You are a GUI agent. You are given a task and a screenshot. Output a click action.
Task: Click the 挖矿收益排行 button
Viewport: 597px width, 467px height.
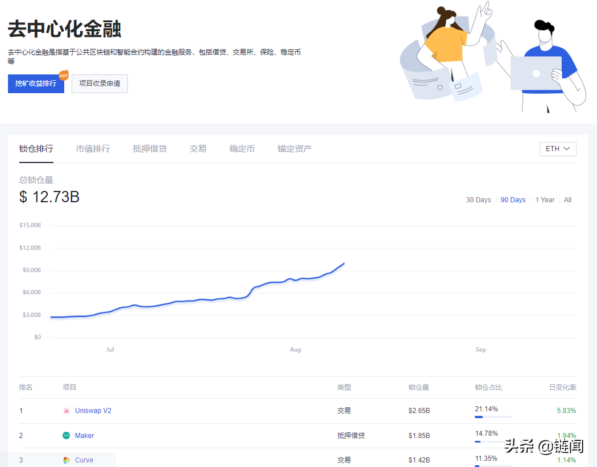pos(36,84)
